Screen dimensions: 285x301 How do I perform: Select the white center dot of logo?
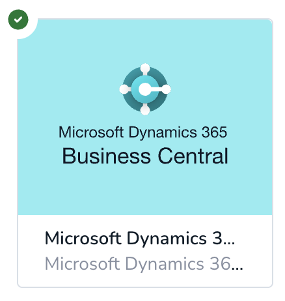[144, 89]
